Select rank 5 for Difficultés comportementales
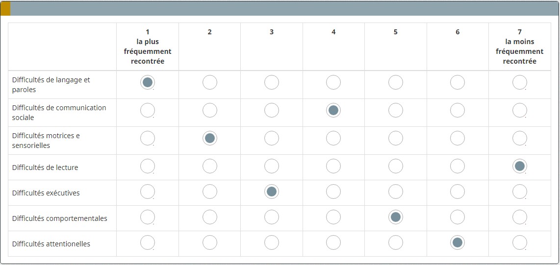This screenshot has width=560, height=265. point(396,217)
